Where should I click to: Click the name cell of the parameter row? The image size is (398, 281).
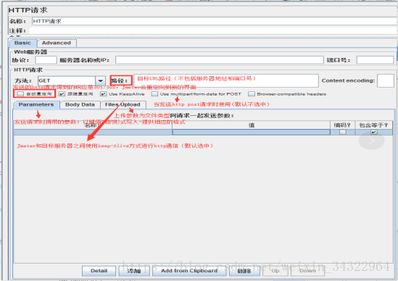pyautogui.click(x=93, y=132)
